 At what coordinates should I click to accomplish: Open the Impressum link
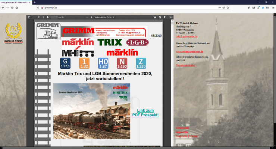[182, 132]
